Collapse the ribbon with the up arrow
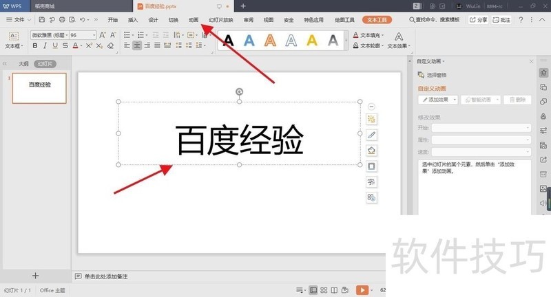The image size is (551, 297). pos(543,20)
